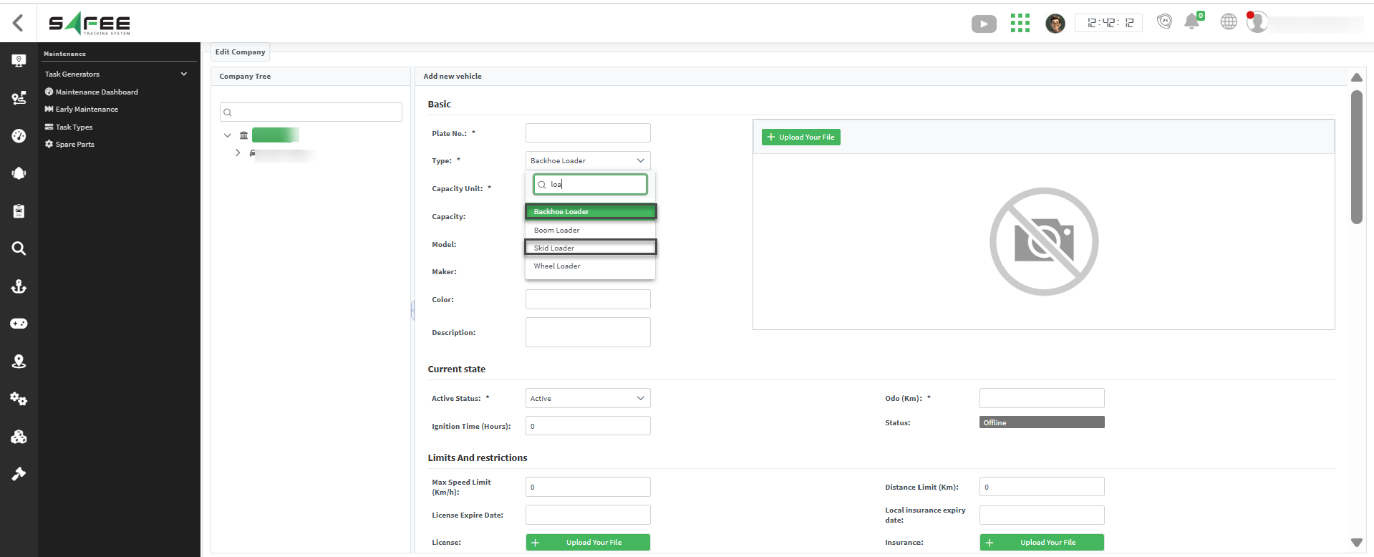Click the notifications bell icon

[1191, 22]
